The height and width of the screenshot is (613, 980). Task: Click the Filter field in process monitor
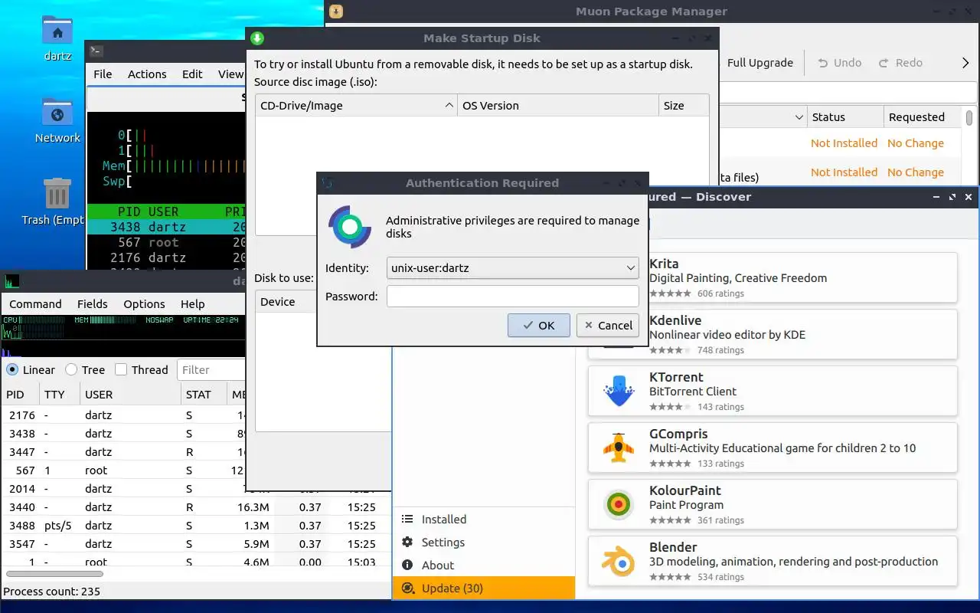click(211, 369)
